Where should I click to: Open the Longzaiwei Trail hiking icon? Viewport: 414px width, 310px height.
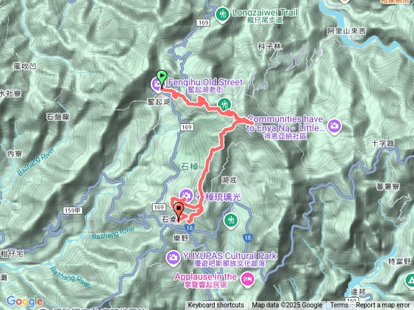223,15
